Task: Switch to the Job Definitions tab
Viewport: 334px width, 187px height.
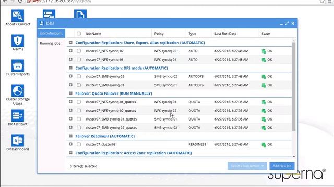Action: point(51,33)
